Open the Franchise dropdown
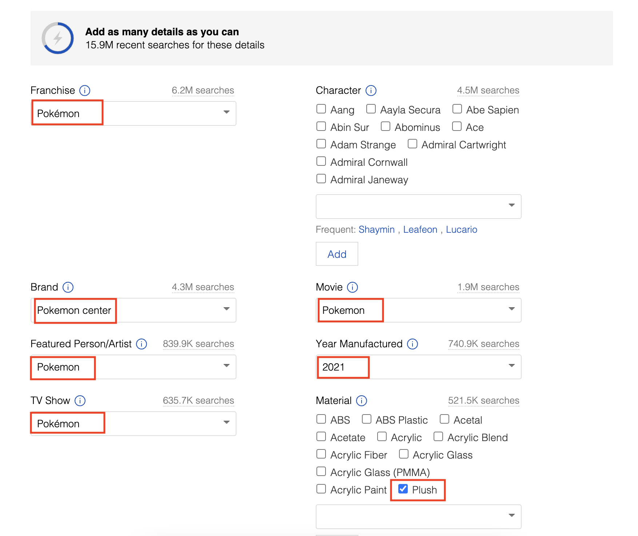The image size is (638, 536). point(133,113)
